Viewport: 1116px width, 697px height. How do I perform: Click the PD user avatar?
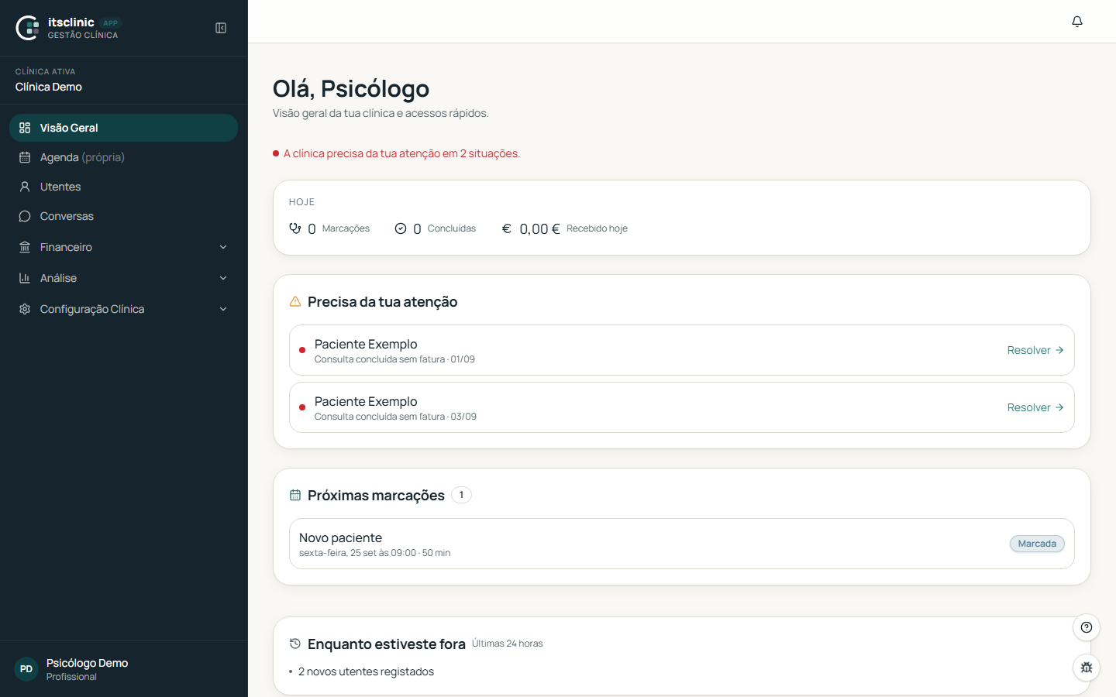26,669
